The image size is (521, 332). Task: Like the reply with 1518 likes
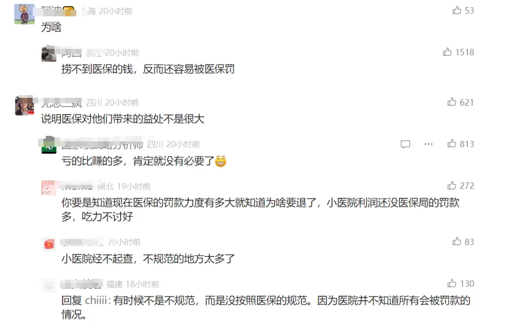(447, 52)
